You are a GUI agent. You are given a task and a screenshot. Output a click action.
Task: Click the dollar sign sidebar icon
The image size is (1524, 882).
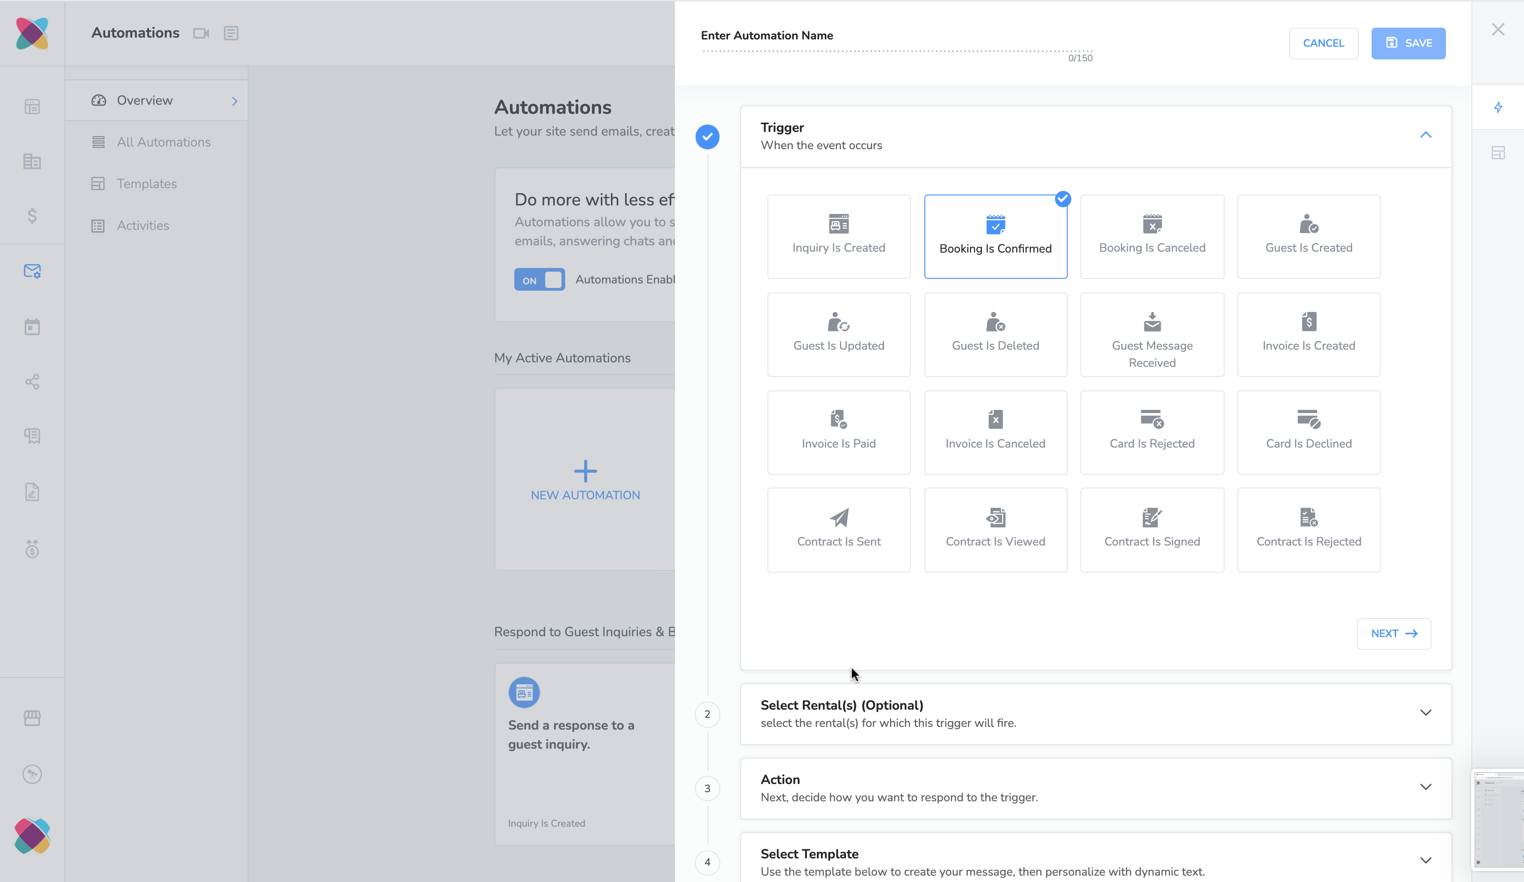coord(32,216)
